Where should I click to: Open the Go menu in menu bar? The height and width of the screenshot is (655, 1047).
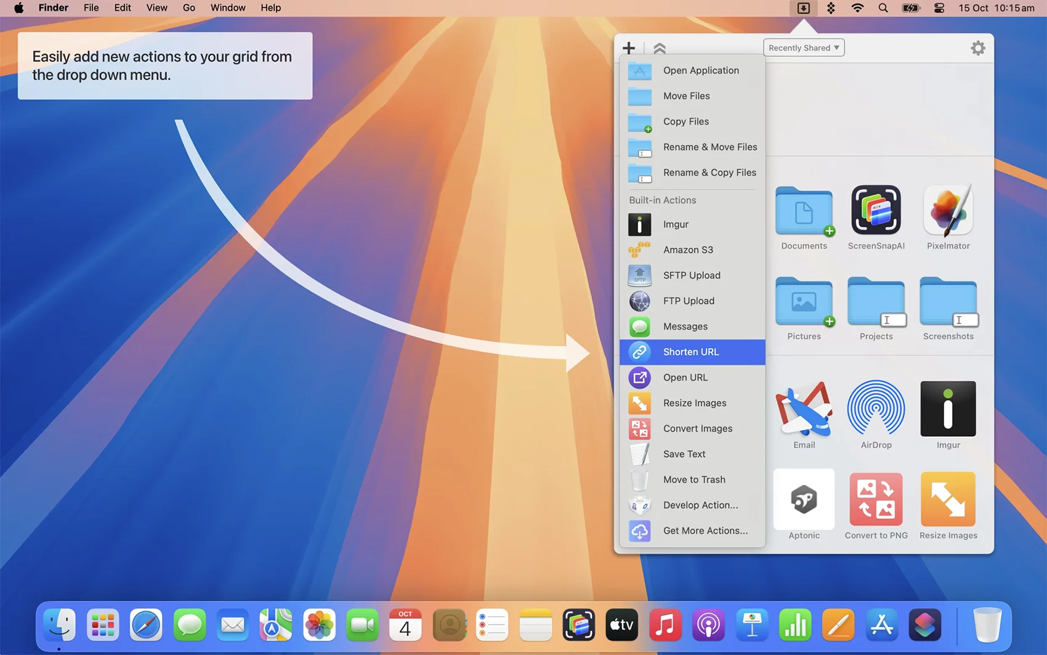click(188, 8)
